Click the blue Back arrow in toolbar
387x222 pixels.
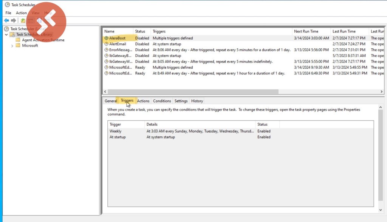point(6,20)
